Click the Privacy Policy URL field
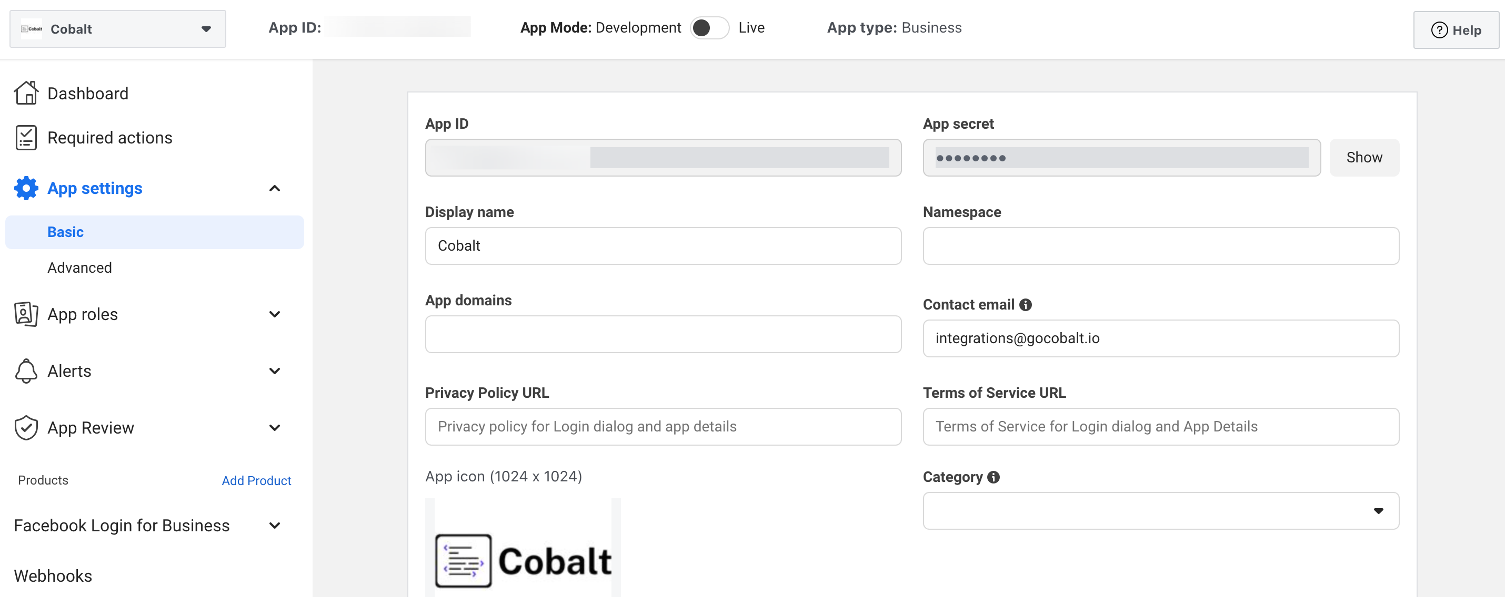The height and width of the screenshot is (597, 1505). (x=663, y=427)
